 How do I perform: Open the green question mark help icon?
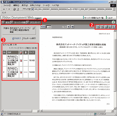[113, 22]
